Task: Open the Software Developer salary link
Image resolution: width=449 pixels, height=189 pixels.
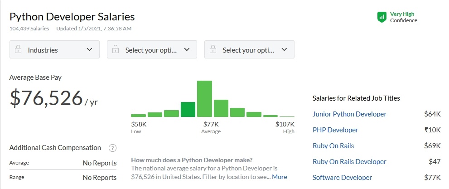Action: (342, 177)
